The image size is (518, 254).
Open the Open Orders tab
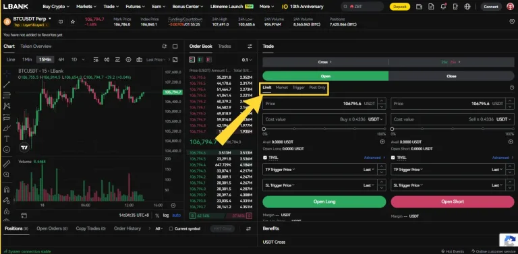(x=52, y=228)
